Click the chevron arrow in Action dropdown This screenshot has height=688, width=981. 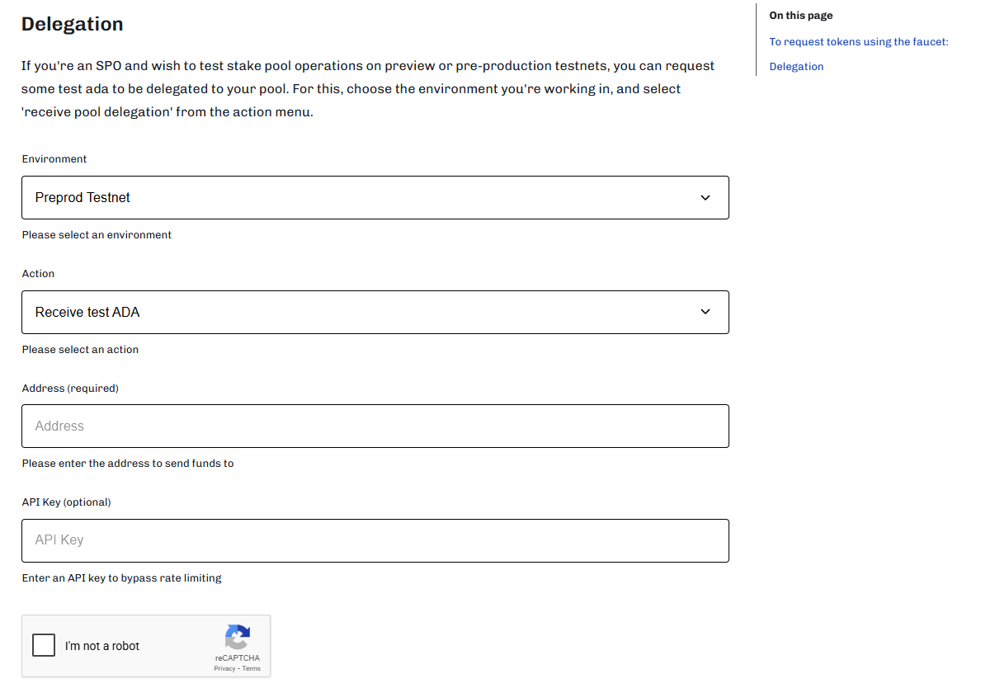tap(705, 312)
